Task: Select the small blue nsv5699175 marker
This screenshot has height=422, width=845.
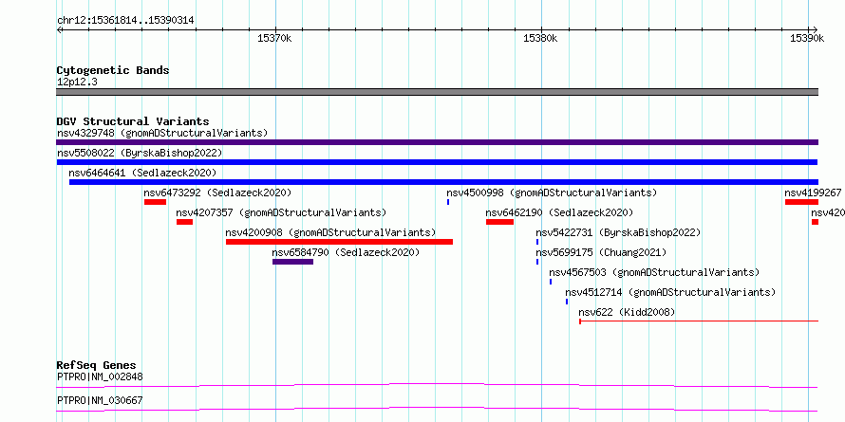Action: (x=537, y=262)
